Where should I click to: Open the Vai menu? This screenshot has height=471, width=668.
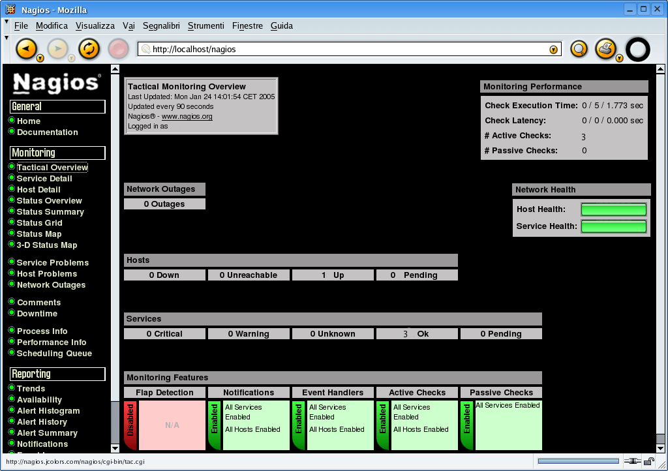(129, 26)
